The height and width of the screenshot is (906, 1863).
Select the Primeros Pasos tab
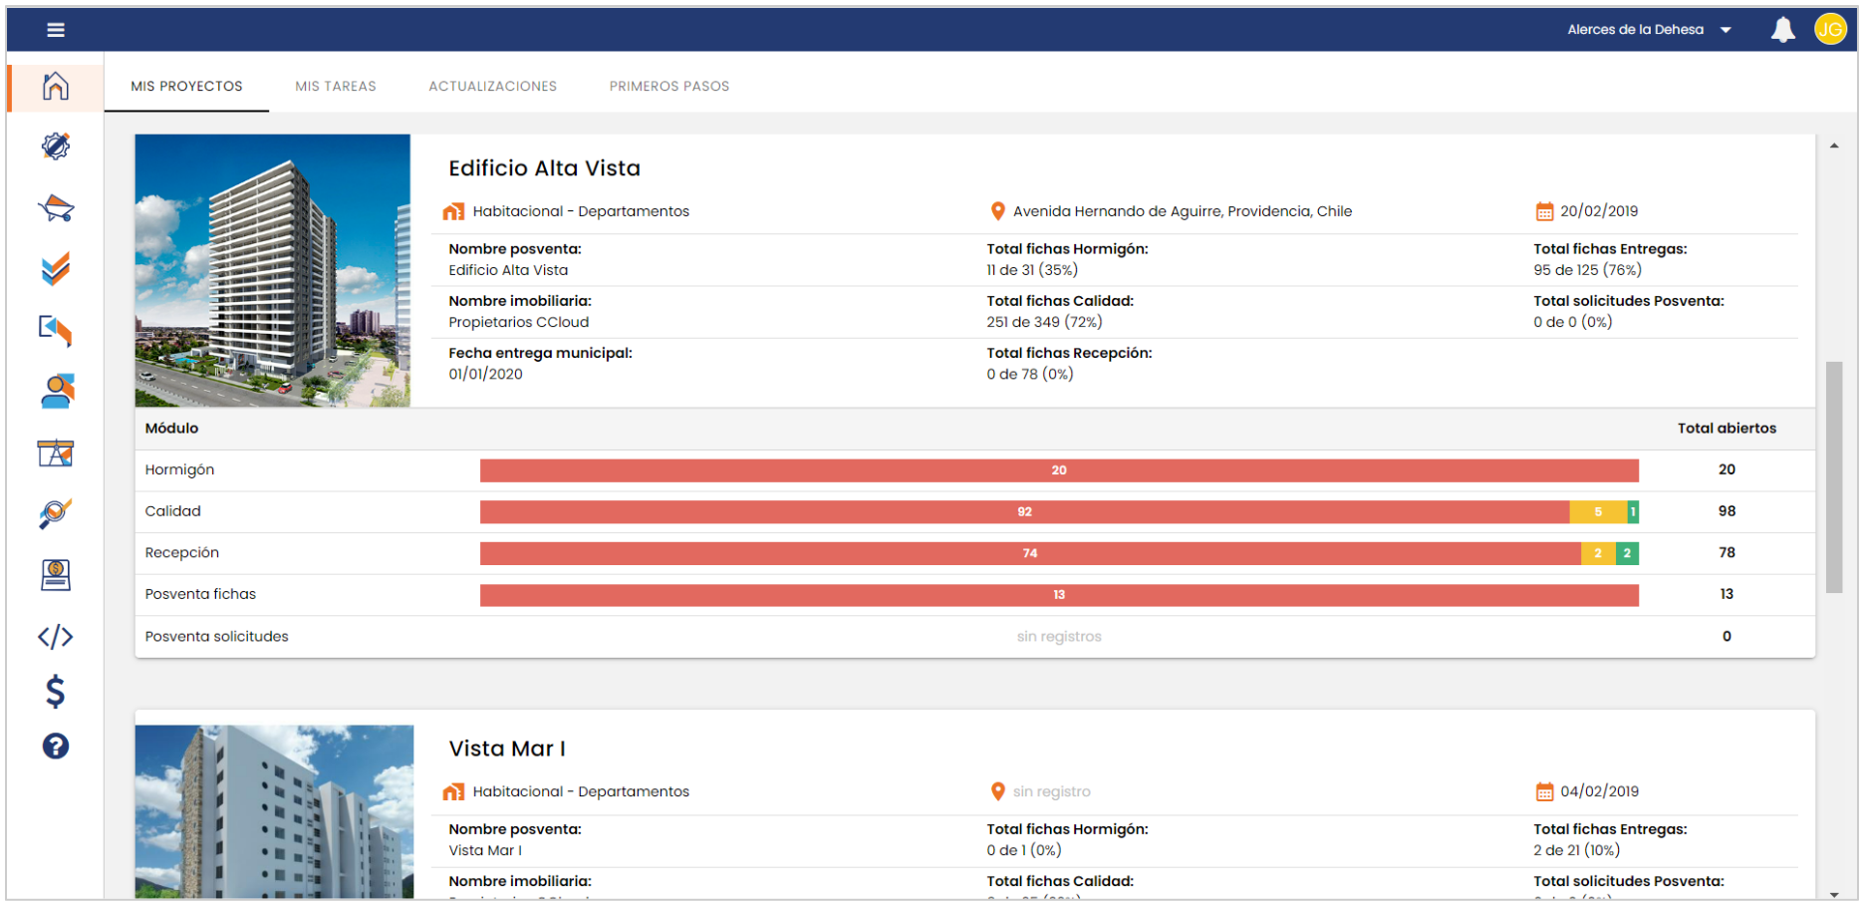click(x=668, y=87)
